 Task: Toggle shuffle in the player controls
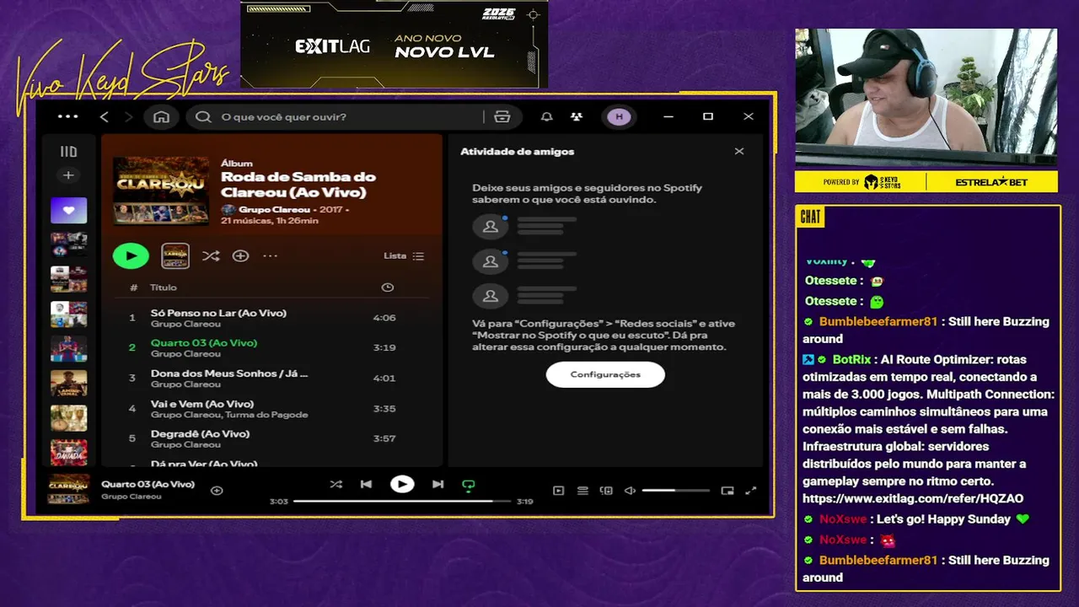[x=336, y=484]
